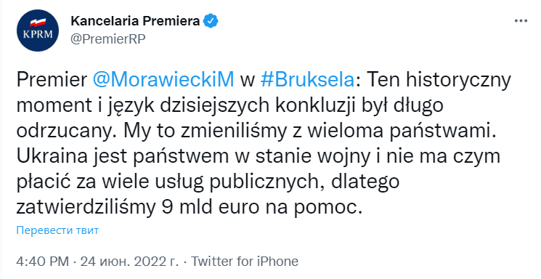Open the Twitter for iPhone source link
The image size is (541, 279).
coord(245,262)
